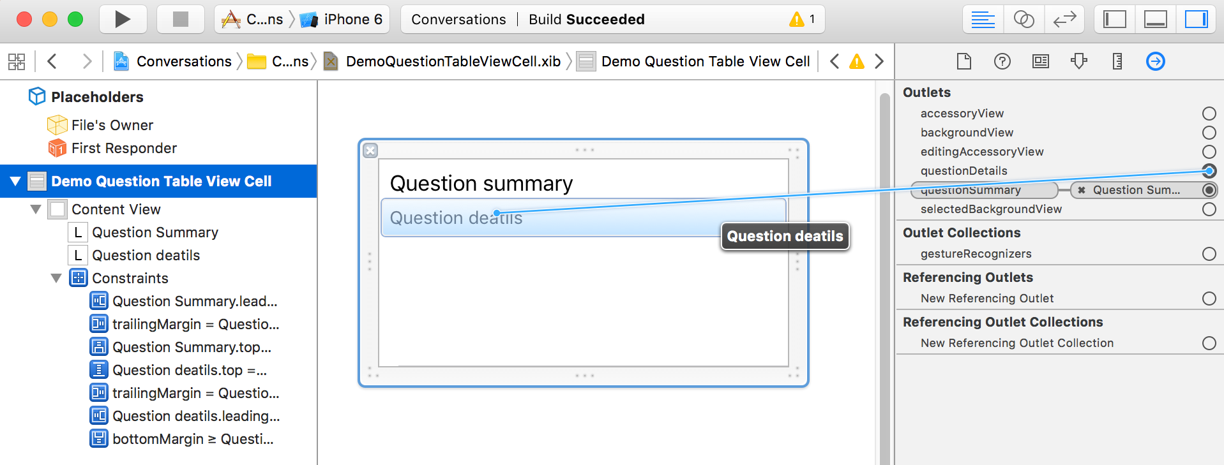Open the File inspector tab
1224x465 pixels.
pos(964,61)
